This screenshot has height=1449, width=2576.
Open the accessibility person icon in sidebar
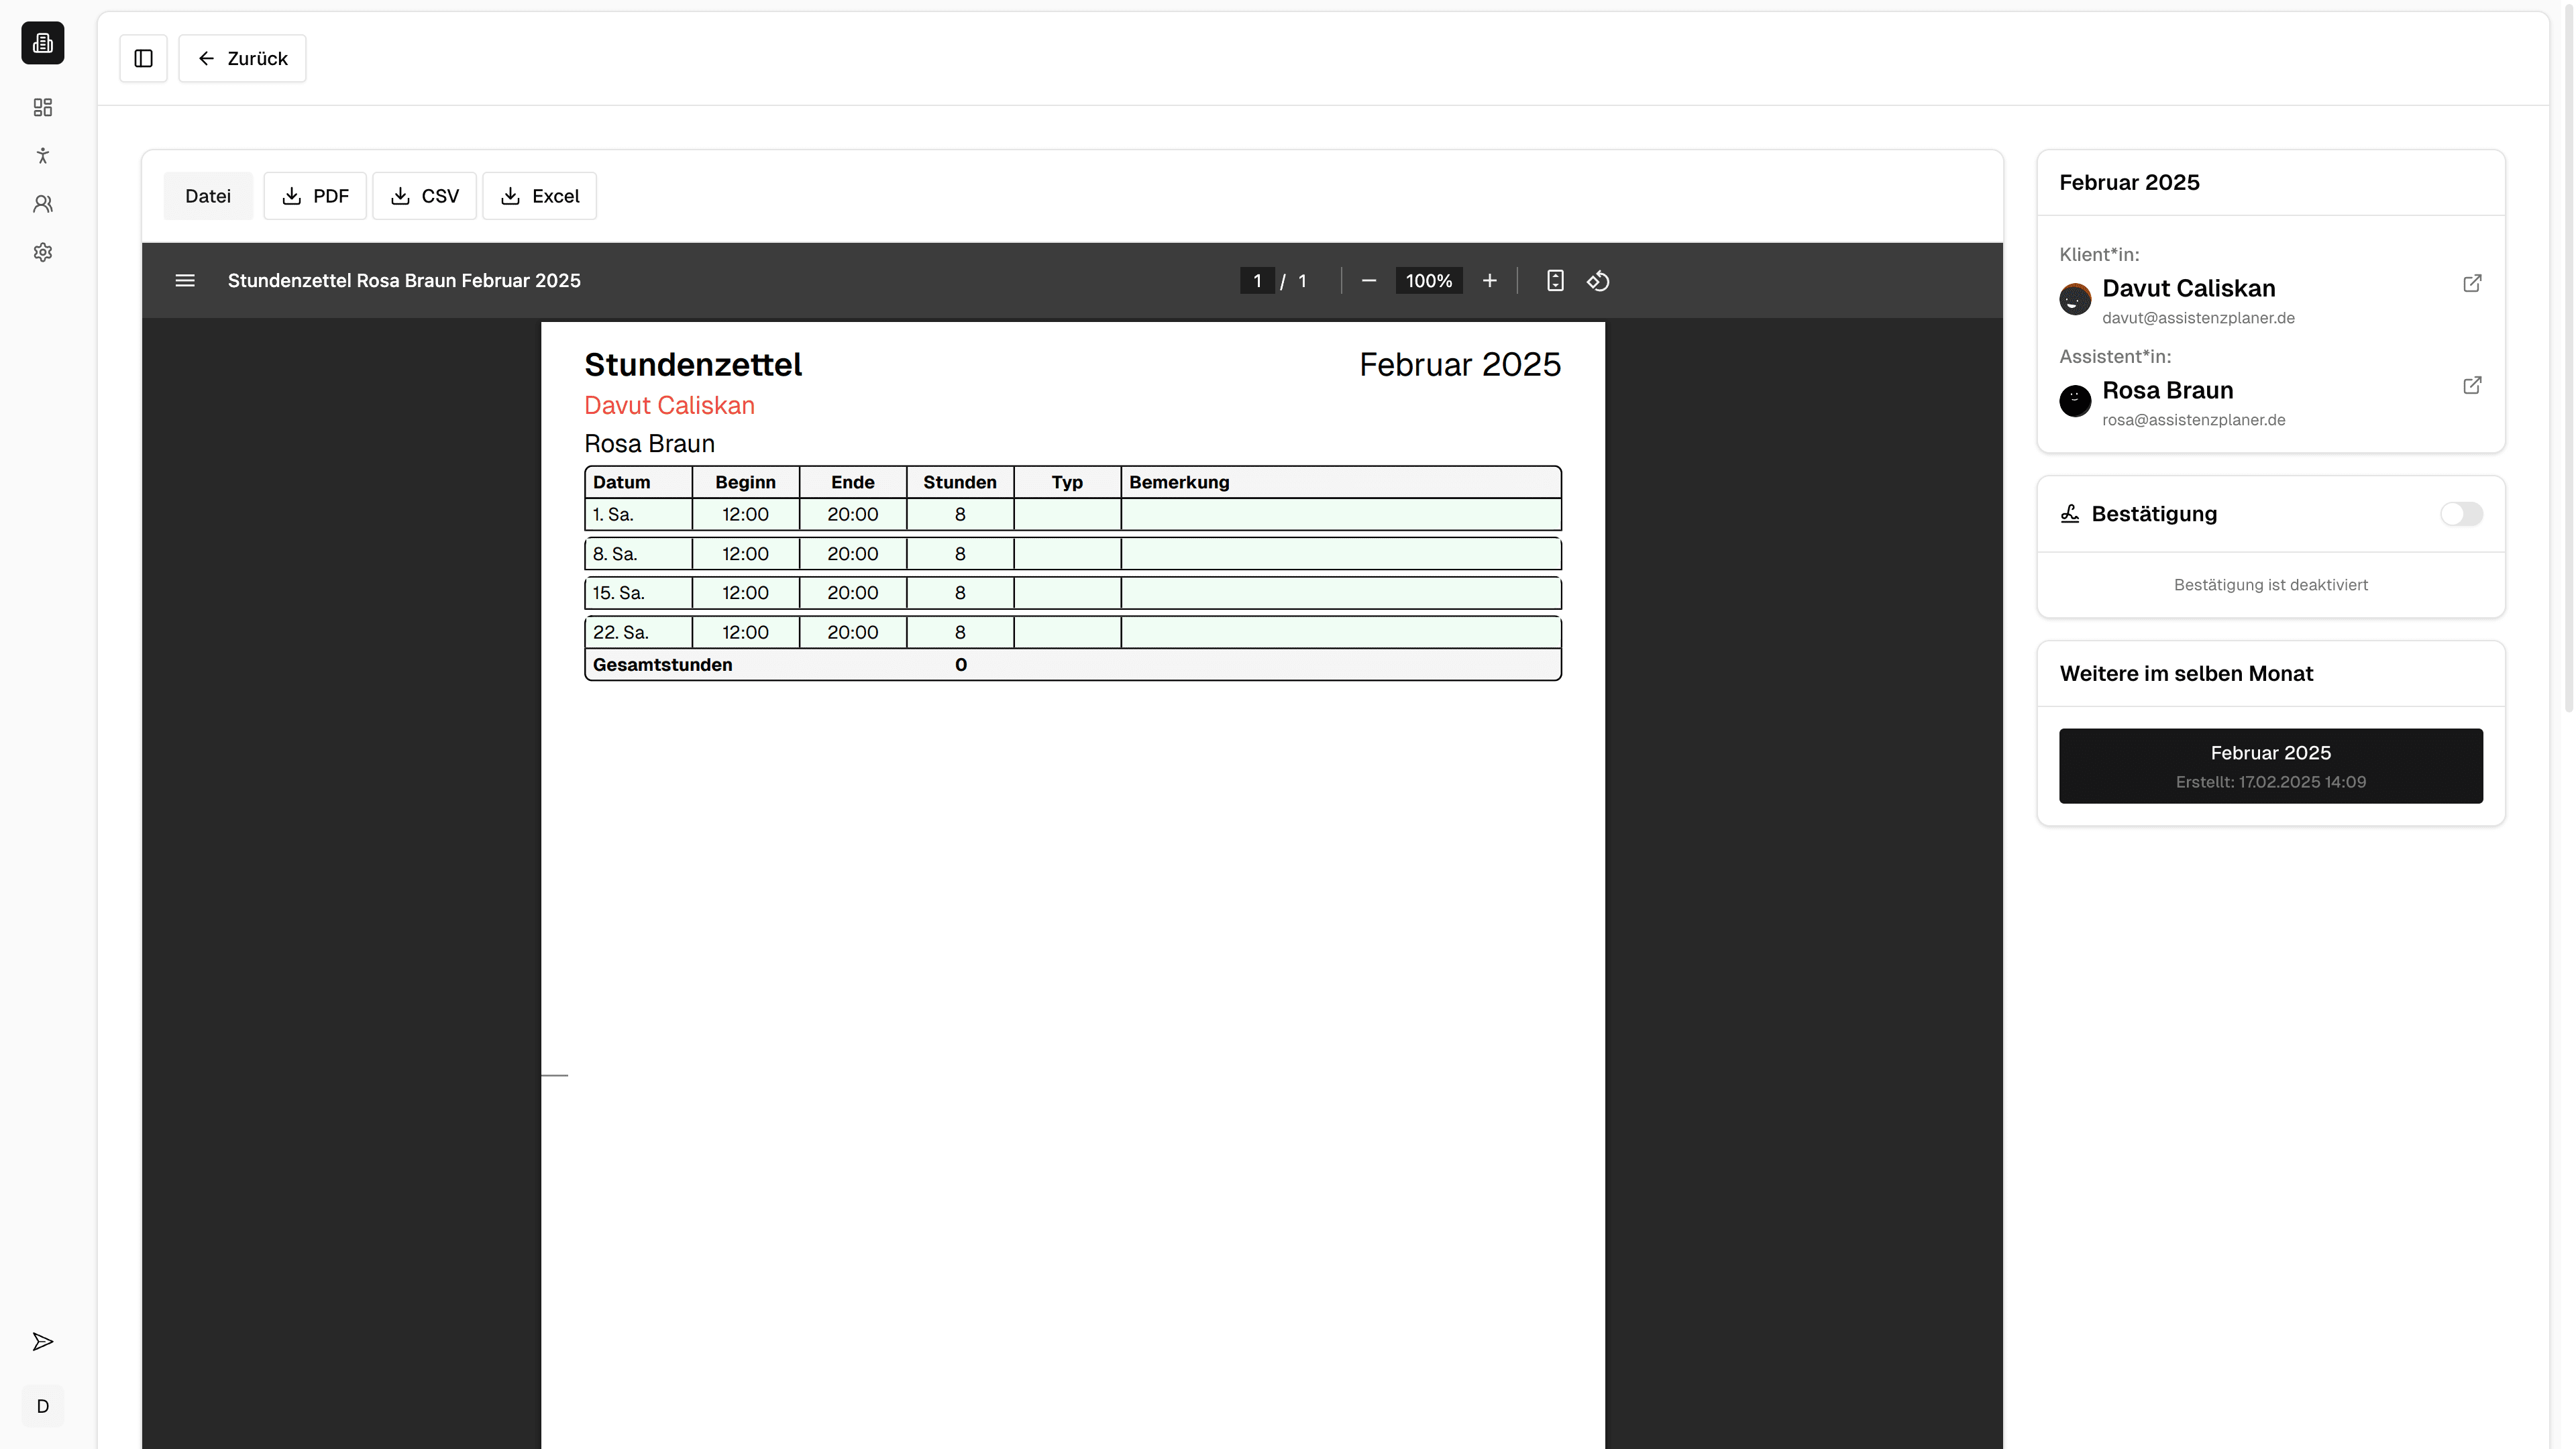click(x=42, y=155)
